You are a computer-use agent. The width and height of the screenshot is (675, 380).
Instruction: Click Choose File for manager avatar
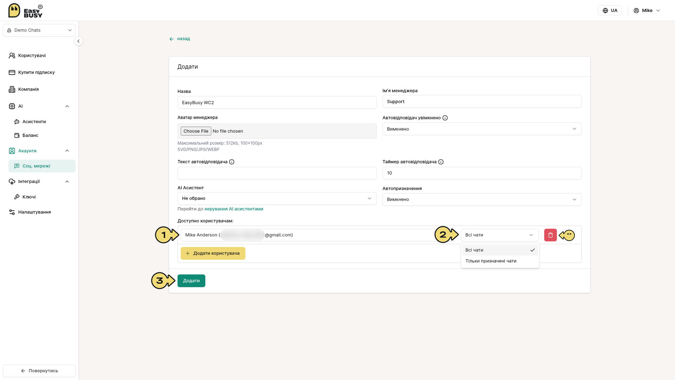196,131
